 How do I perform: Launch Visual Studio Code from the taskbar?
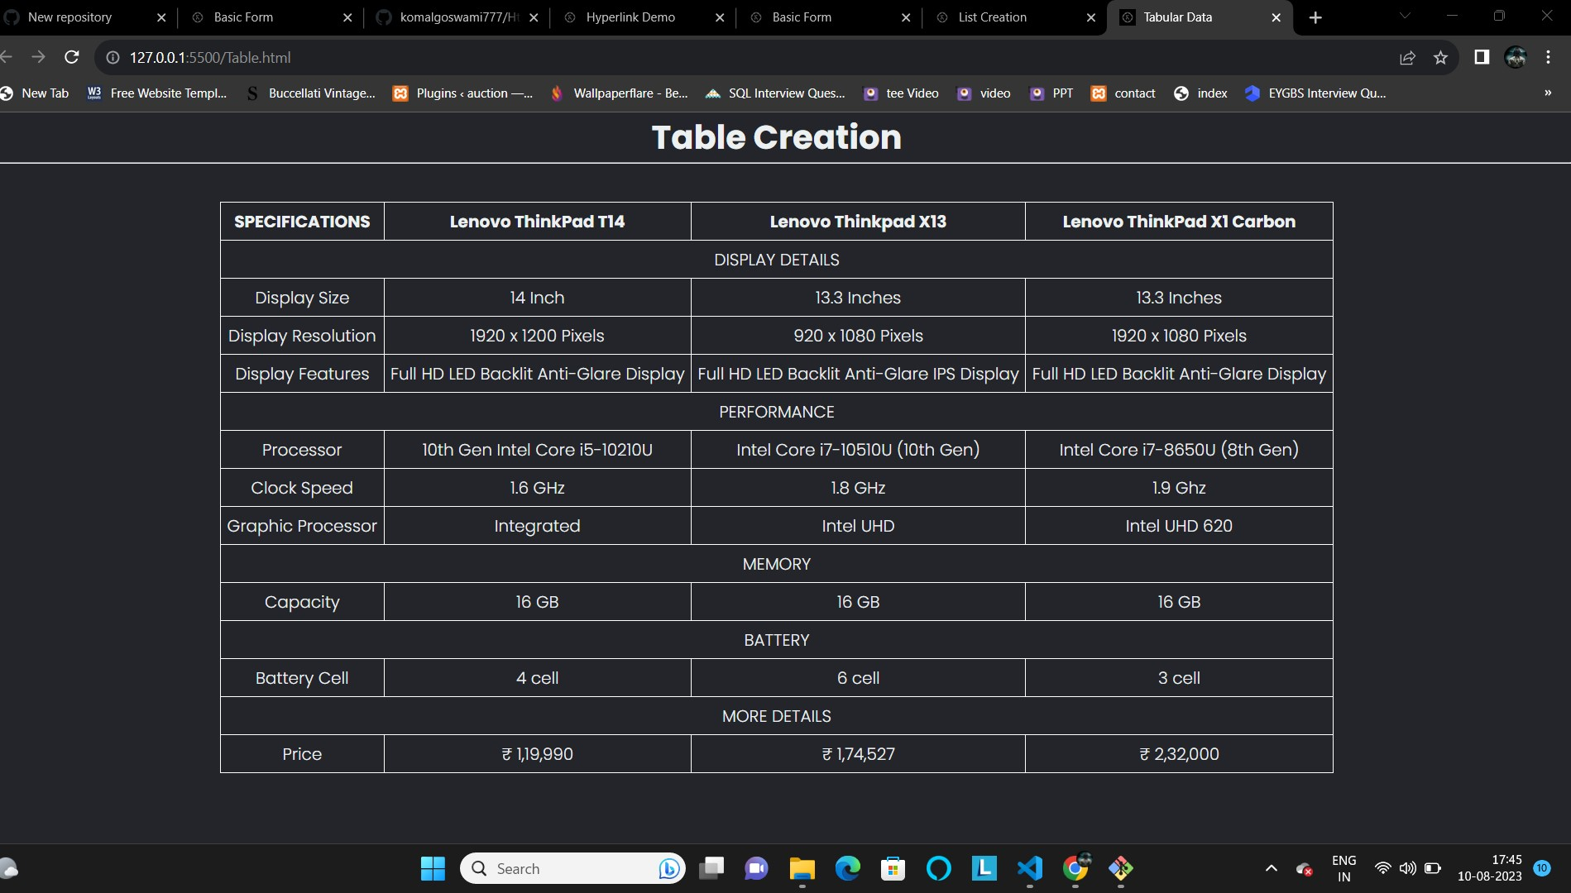(x=1028, y=868)
